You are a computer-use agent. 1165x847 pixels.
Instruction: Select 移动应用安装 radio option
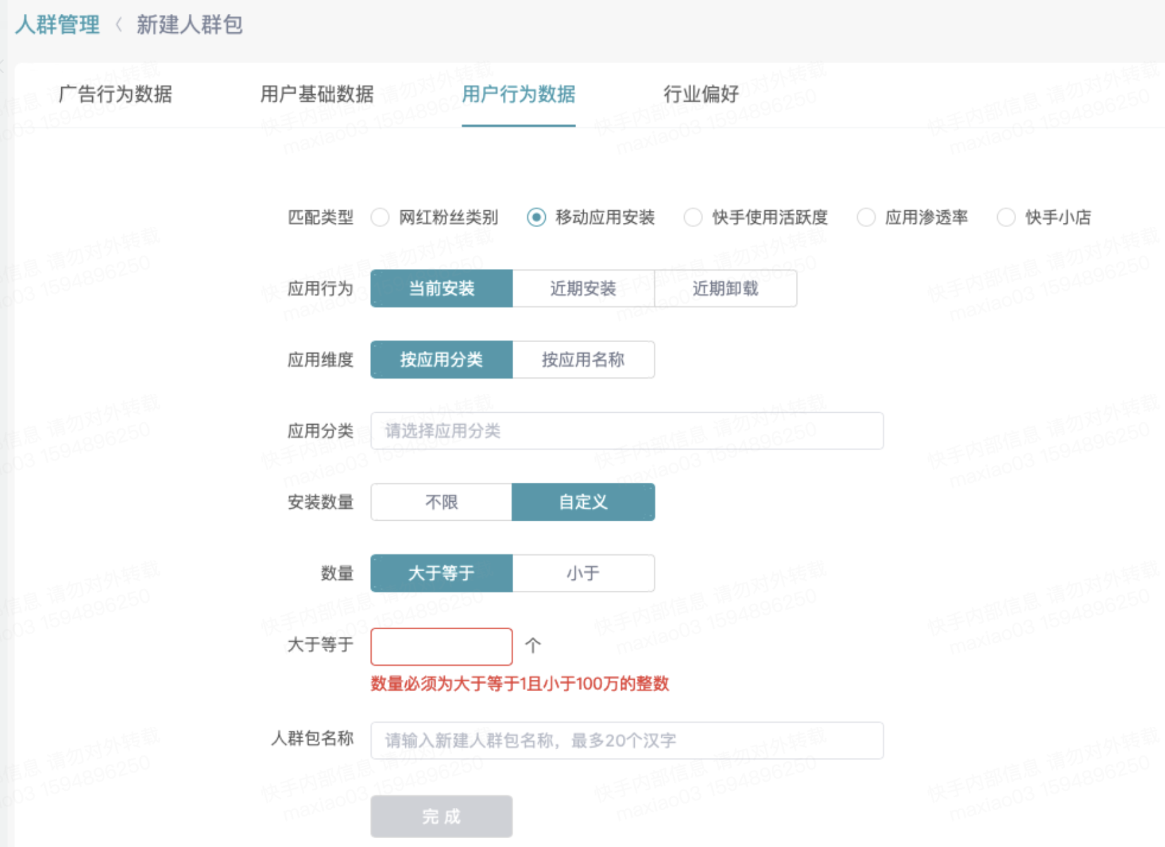[x=536, y=217]
